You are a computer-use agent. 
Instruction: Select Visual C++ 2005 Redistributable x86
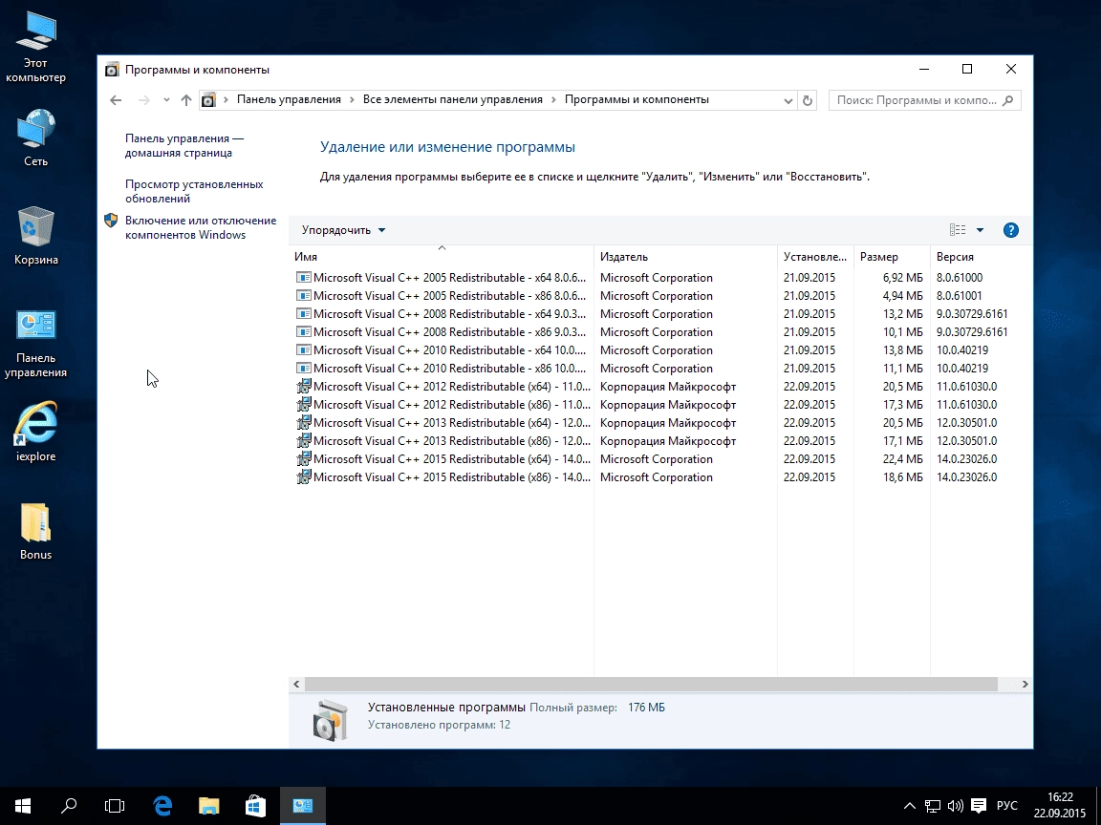pyautogui.click(x=660, y=296)
